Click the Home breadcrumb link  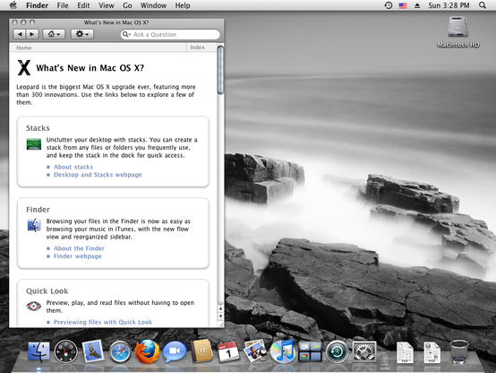23,48
